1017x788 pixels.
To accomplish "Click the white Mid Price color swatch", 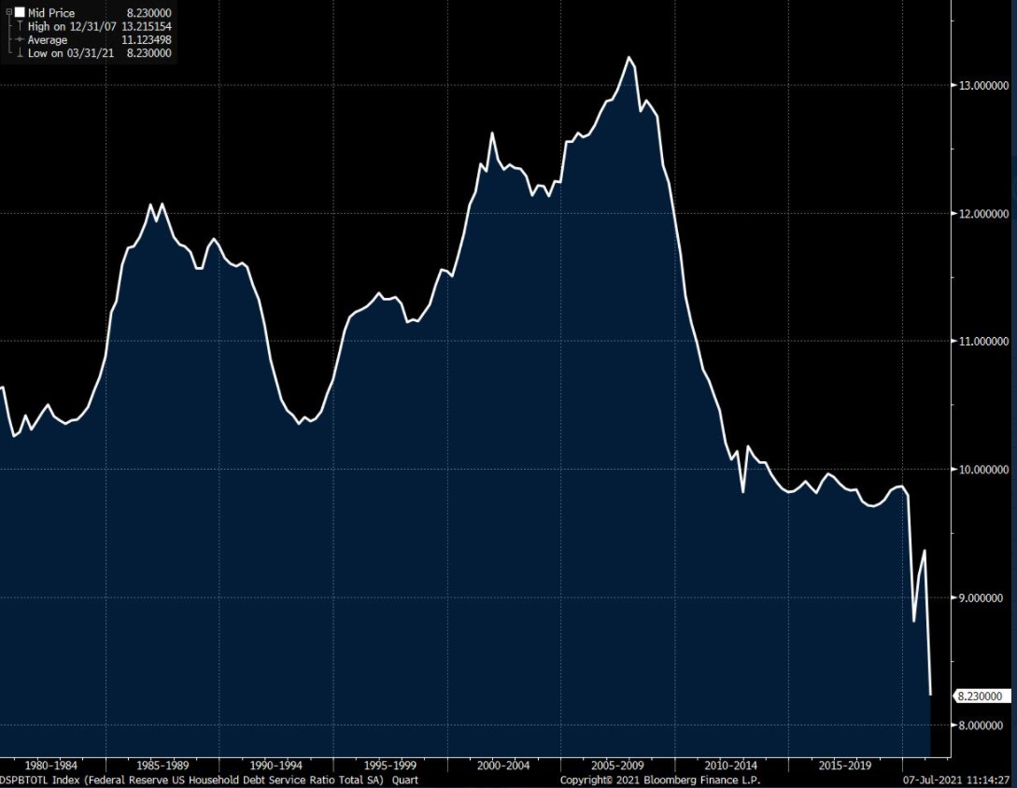I will click(x=21, y=12).
